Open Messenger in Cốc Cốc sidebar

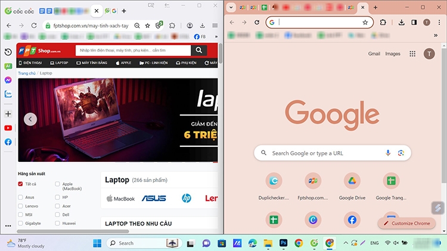(8, 80)
